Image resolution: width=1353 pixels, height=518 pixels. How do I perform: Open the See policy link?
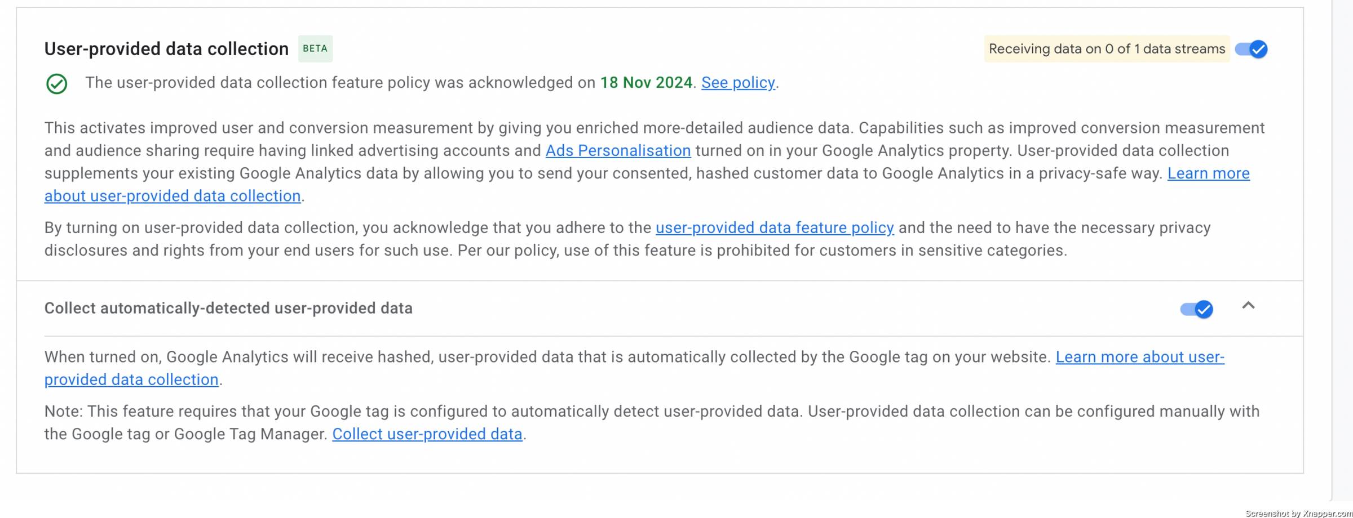(738, 83)
